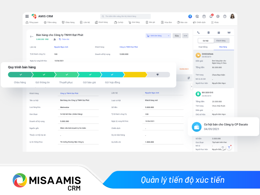Open the Tiềm năng menu item
Viewport: 260px width, 195px height.
coord(50,22)
